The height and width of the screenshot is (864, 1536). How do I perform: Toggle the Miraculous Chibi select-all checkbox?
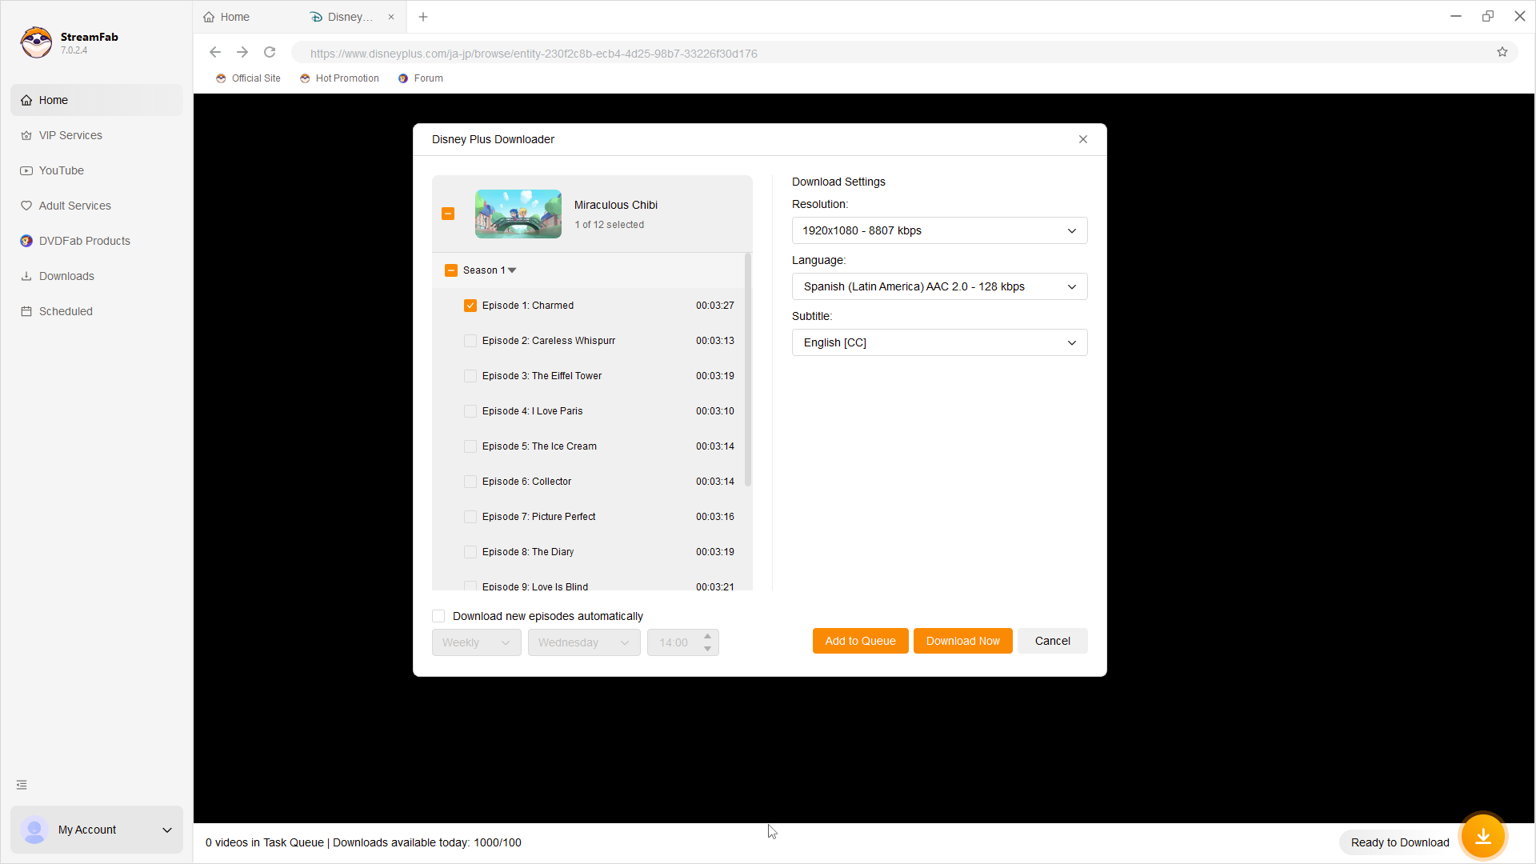coord(448,214)
